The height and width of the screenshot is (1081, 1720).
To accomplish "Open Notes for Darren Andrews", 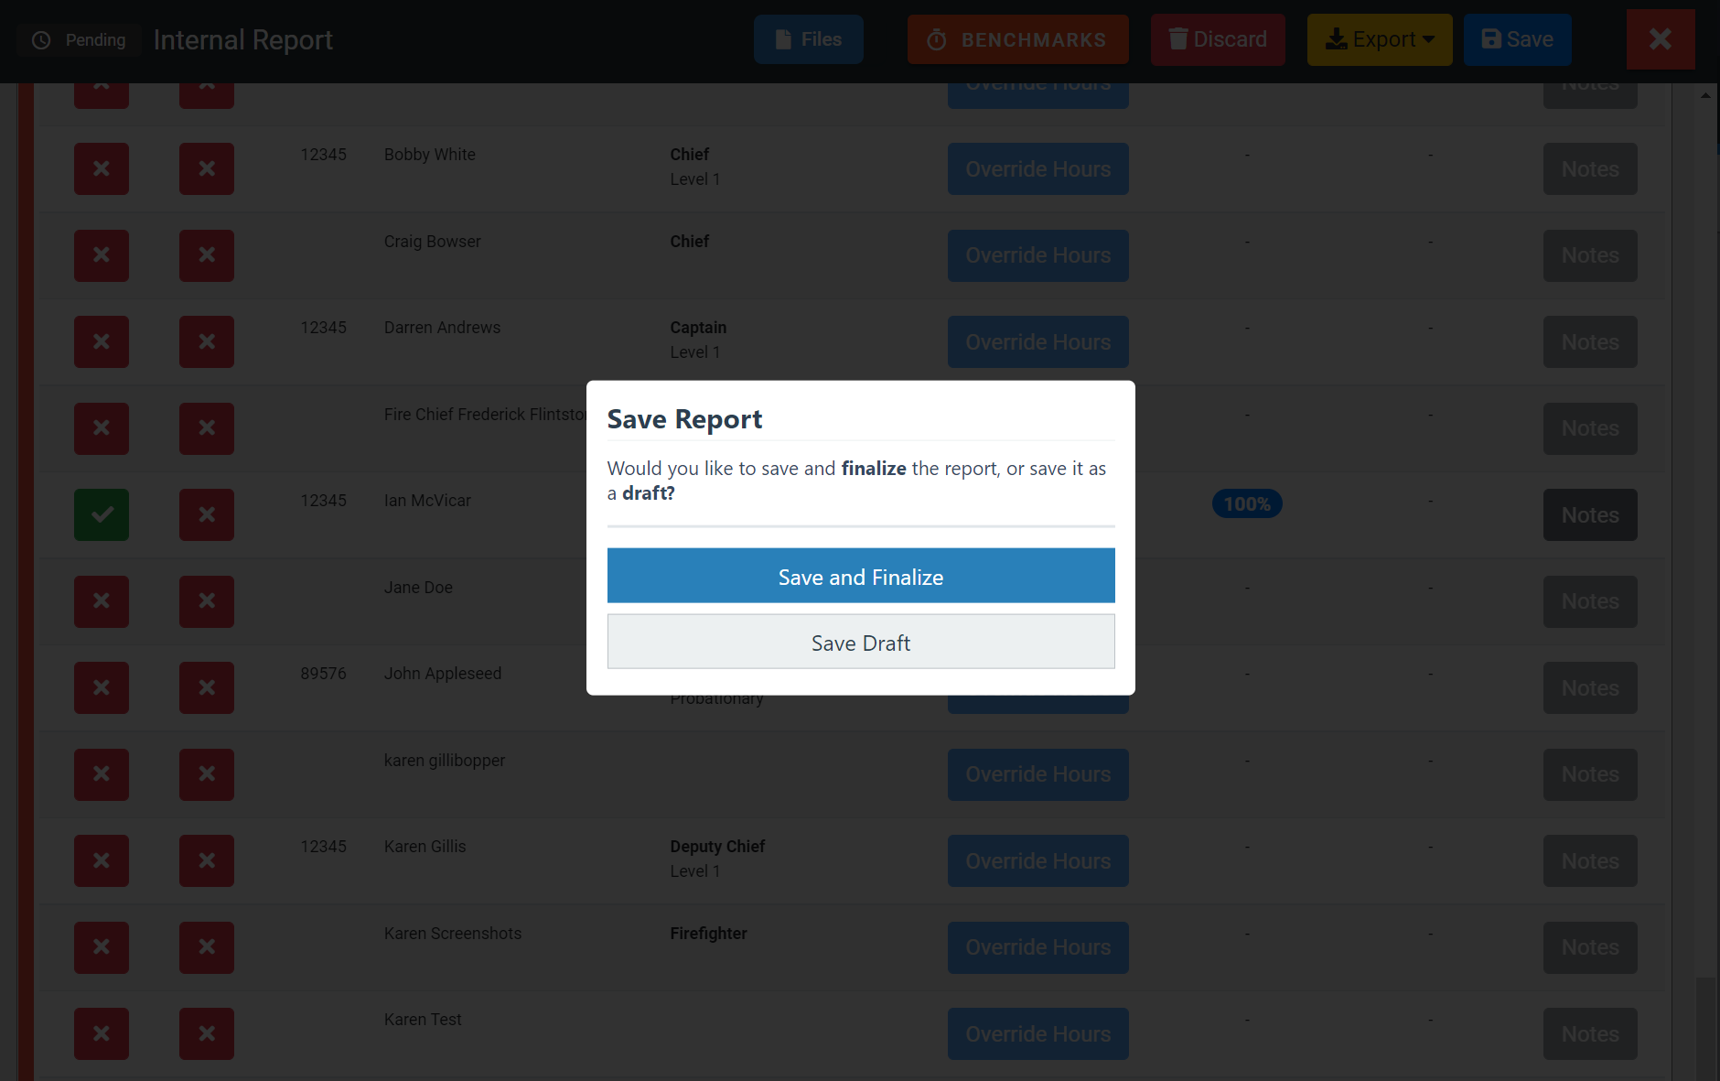I will click(x=1589, y=342).
